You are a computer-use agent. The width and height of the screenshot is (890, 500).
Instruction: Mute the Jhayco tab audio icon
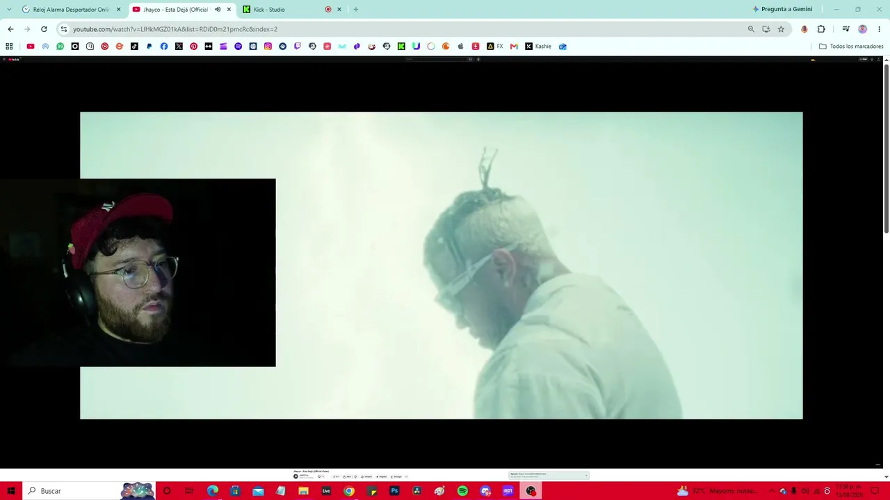pyautogui.click(x=218, y=10)
